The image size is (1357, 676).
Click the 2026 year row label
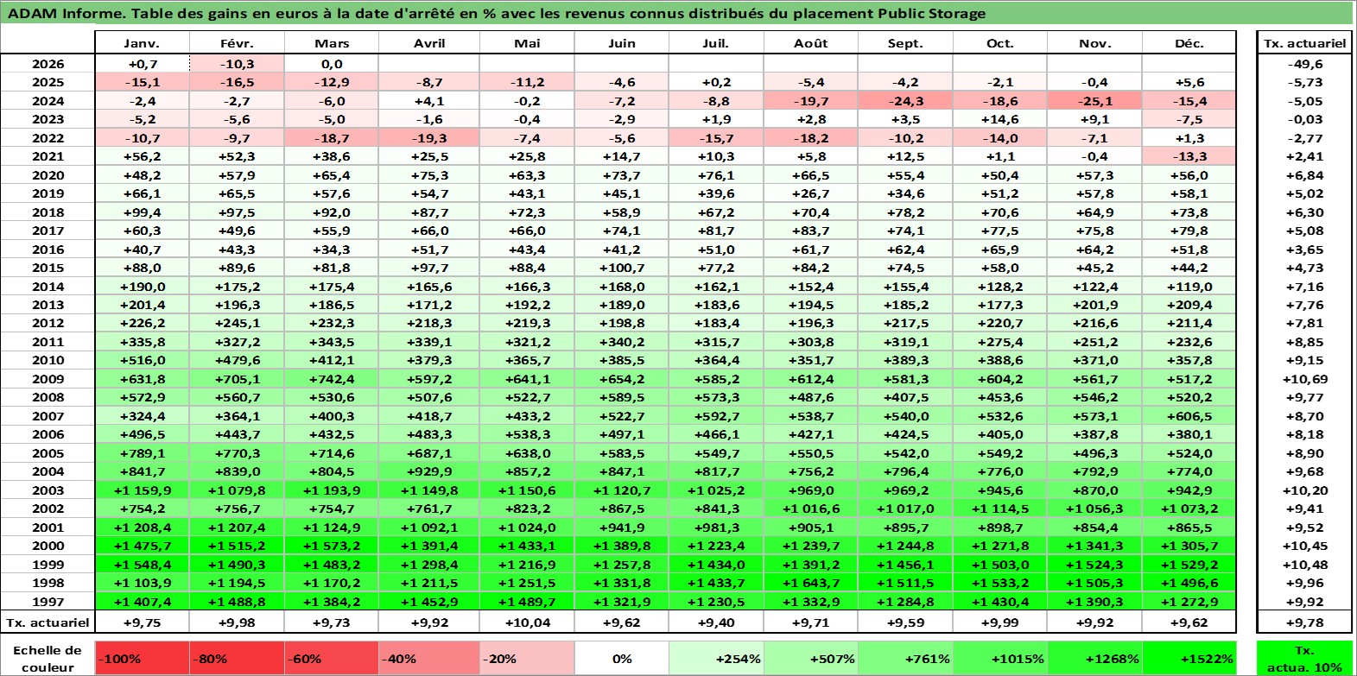[x=48, y=64]
